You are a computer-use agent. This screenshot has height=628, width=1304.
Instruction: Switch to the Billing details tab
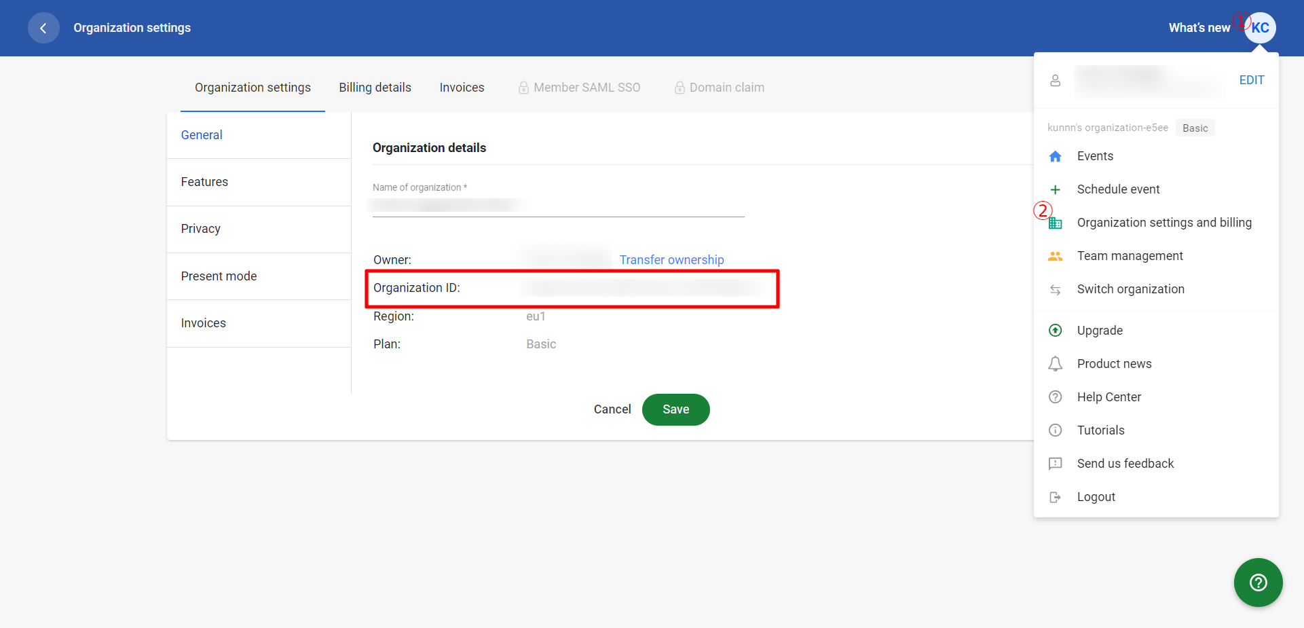375,88
